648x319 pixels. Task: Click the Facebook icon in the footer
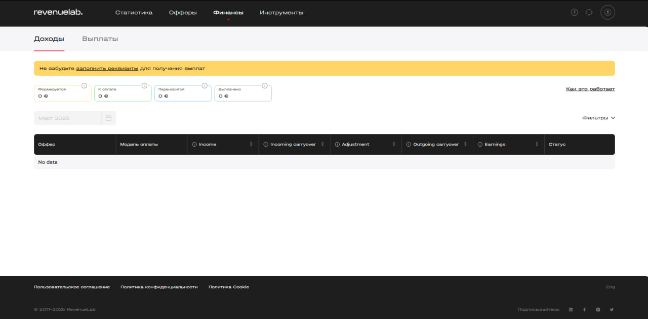click(x=584, y=309)
